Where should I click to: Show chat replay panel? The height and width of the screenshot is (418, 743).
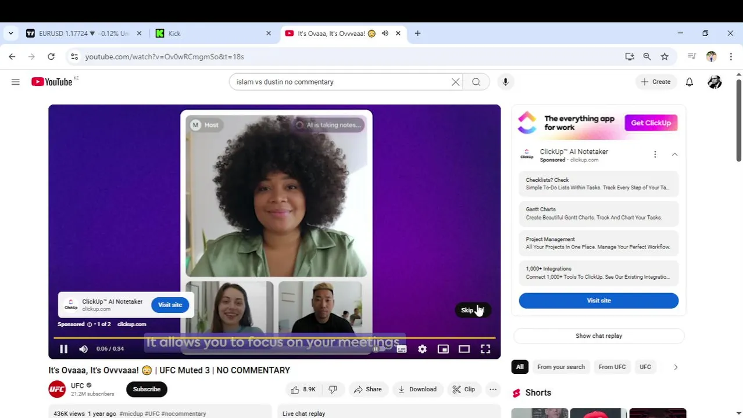coord(598,336)
